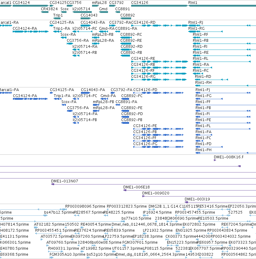Select clone DME1-003I19 label

197,199
